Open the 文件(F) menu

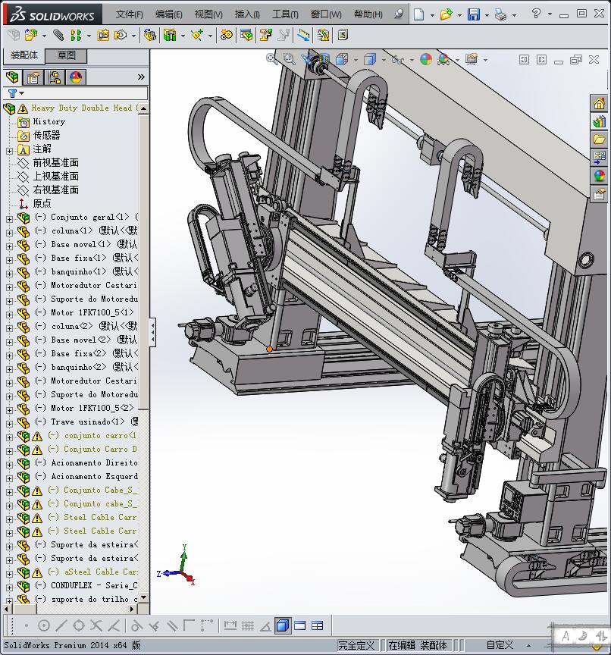coord(129,14)
